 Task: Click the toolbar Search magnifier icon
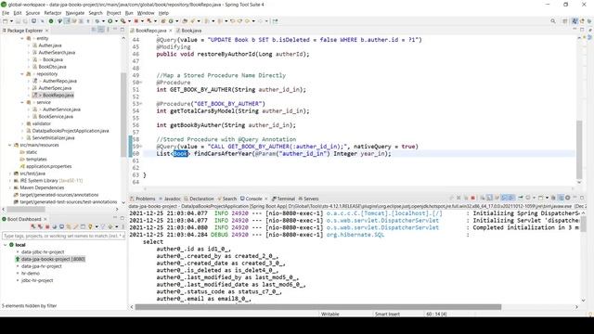pos(553,21)
